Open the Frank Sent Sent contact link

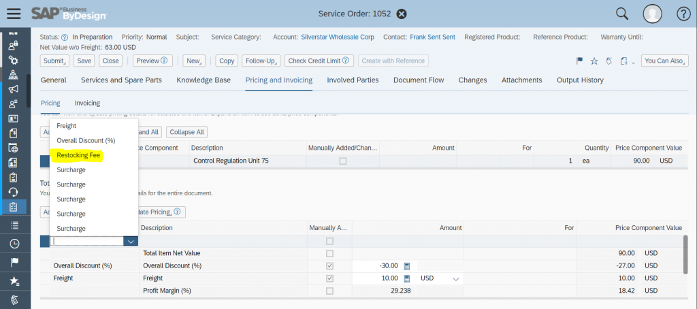coord(432,37)
